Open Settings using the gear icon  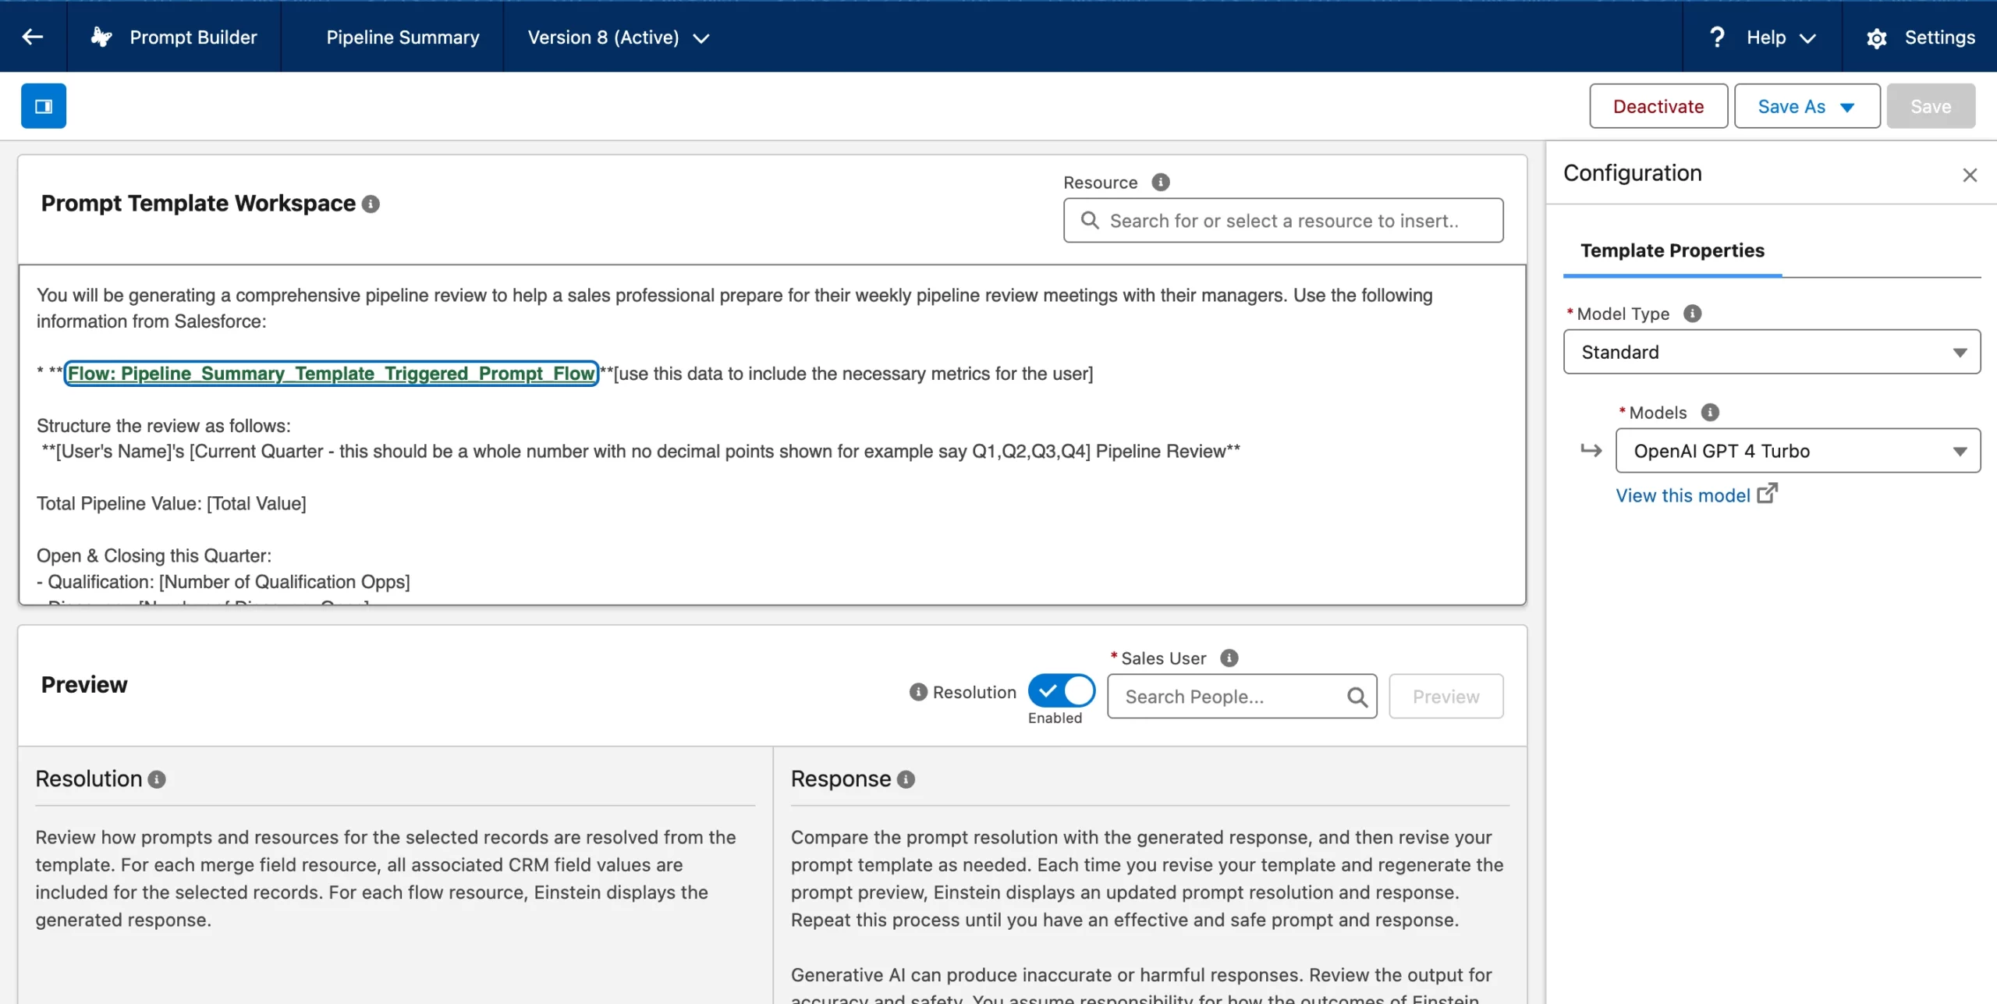point(1877,37)
